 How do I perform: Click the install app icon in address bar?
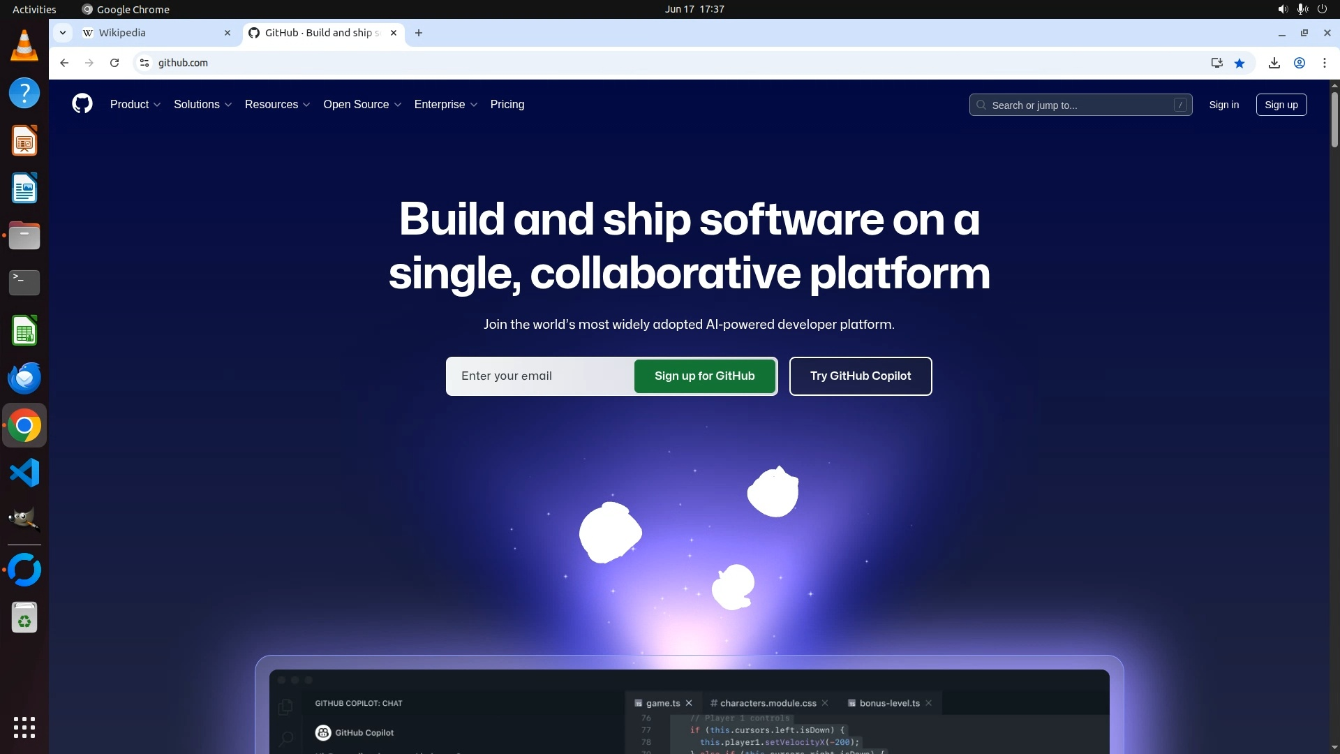(1216, 63)
